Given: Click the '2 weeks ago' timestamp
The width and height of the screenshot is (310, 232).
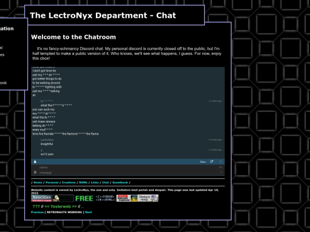Looking at the screenshot, I should (215, 150).
